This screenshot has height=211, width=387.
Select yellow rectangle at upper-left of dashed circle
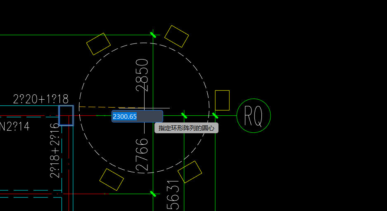pos(98,44)
